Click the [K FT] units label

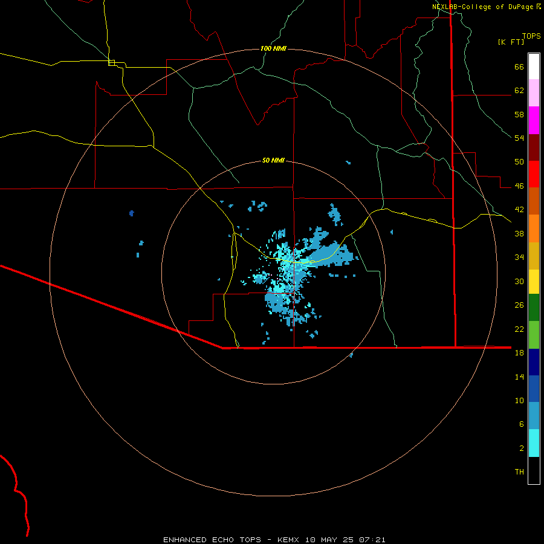click(511, 42)
